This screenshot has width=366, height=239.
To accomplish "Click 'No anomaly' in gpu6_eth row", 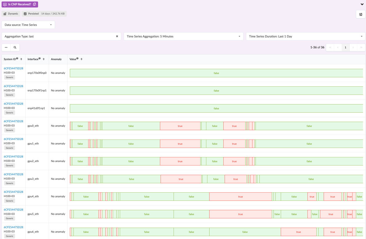I will point(58,232).
